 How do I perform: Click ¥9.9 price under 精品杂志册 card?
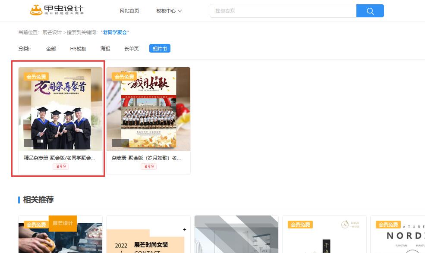tap(61, 166)
